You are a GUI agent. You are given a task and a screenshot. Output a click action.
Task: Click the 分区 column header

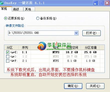tap(12, 48)
